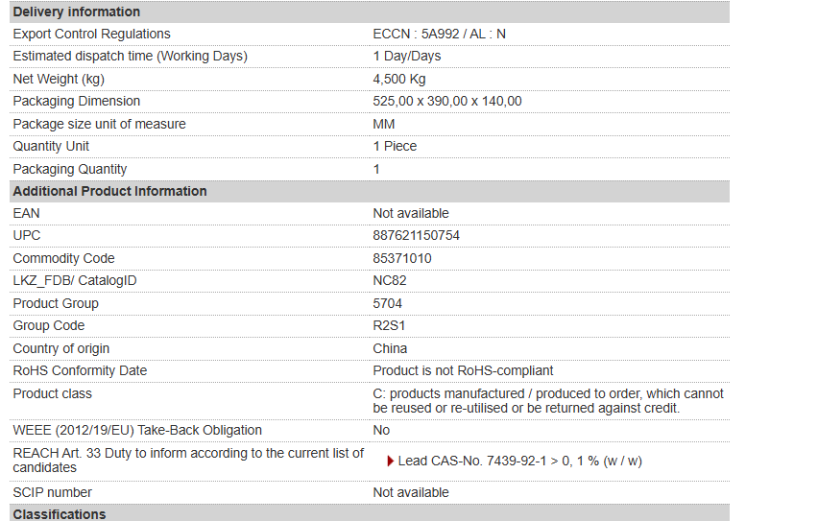Click the RoHS Conformity Date label
818x521 pixels.
(80, 370)
